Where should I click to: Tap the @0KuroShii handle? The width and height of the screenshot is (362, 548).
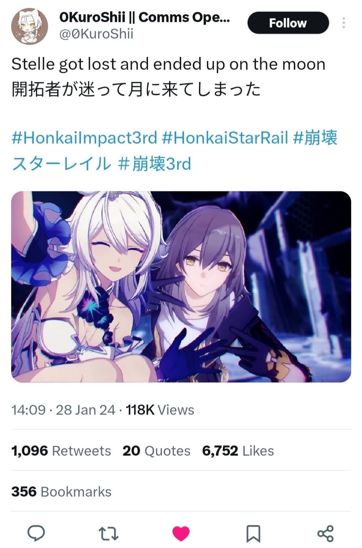96,34
